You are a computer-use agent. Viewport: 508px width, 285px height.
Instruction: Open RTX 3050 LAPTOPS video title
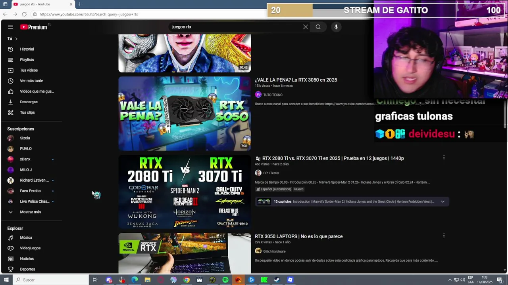click(x=298, y=236)
